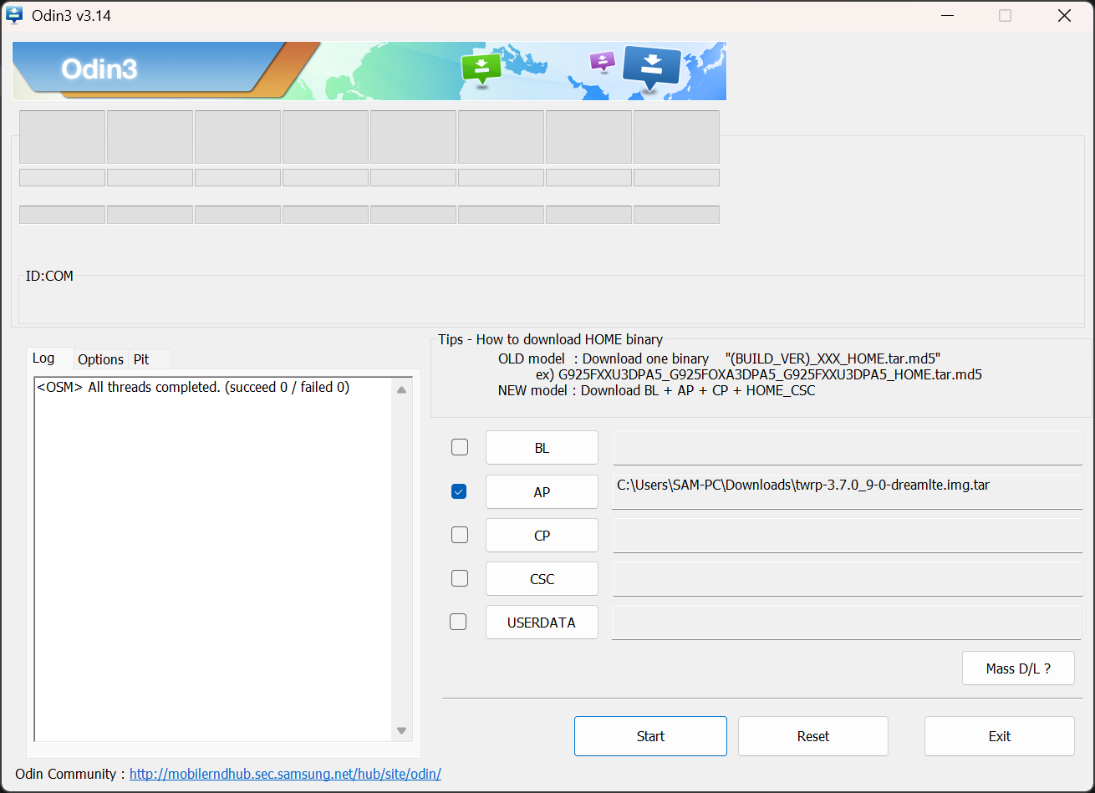Choose an AP firmware file via AP button
This screenshot has height=793, width=1095.
click(x=542, y=492)
